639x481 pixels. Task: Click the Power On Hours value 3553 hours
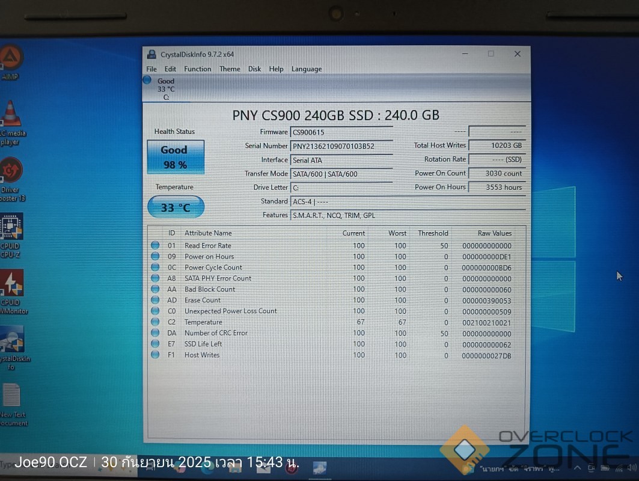[x=497, y=187]
